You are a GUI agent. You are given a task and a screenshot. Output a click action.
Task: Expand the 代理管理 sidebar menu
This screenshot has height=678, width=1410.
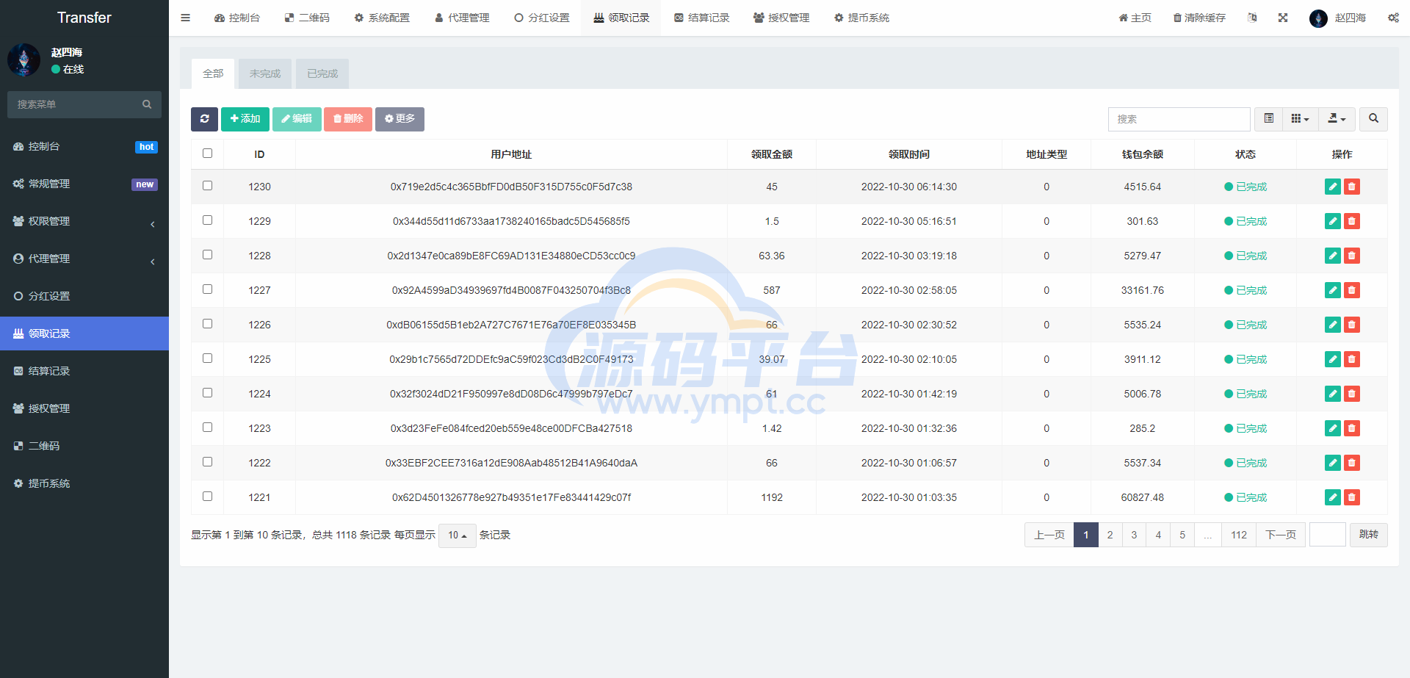(x=84, y=259)
